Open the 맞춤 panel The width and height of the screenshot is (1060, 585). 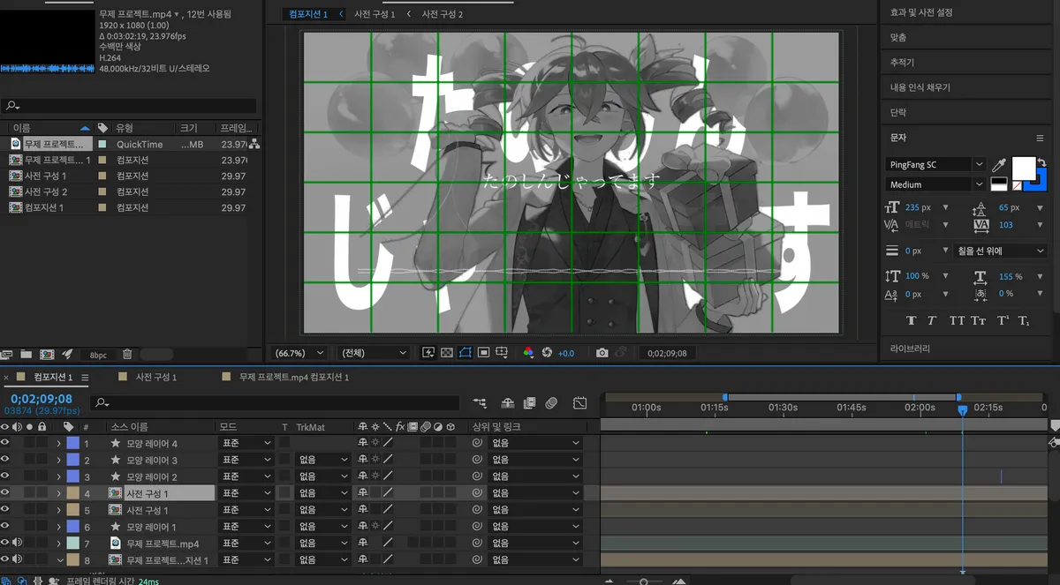898,38
